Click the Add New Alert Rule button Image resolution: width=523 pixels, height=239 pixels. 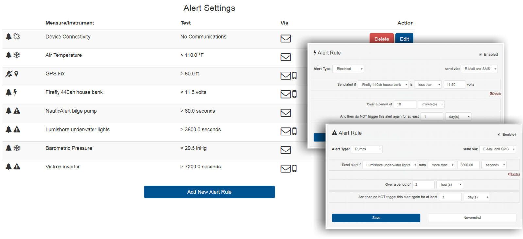coord(209,192)
